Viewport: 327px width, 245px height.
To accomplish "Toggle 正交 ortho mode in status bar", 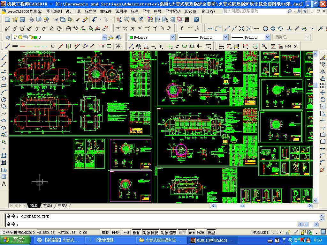I will click(126, 233).
